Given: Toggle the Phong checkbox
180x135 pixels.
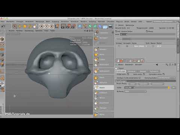Looking at the screenshot, I should pyautogui.click(x=147, y=31).
